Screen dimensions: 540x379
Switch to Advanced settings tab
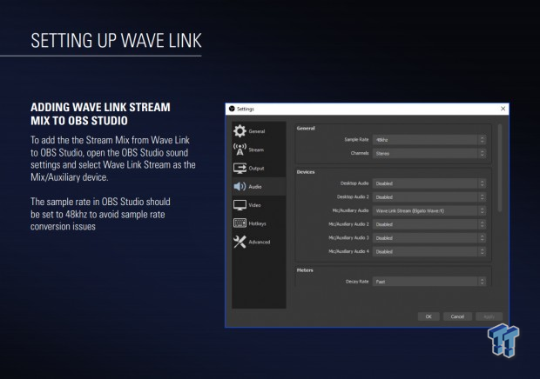pos(259,242)
